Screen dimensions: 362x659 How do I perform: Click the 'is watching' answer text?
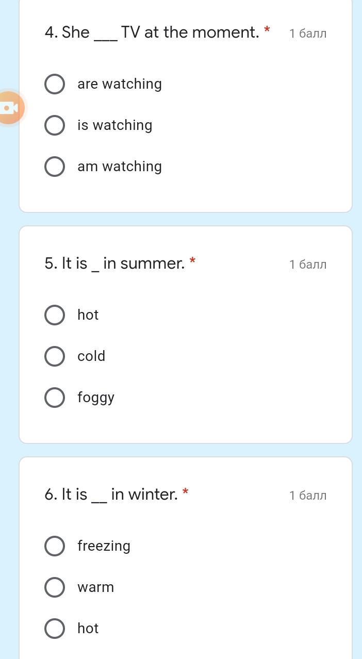coord(114,125)
